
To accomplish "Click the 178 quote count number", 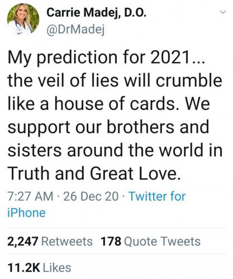I will [x=111, y=242].
